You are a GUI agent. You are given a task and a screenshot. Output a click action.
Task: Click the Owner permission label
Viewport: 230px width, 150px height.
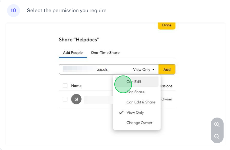pyautogui.click(x=167, y=99)
